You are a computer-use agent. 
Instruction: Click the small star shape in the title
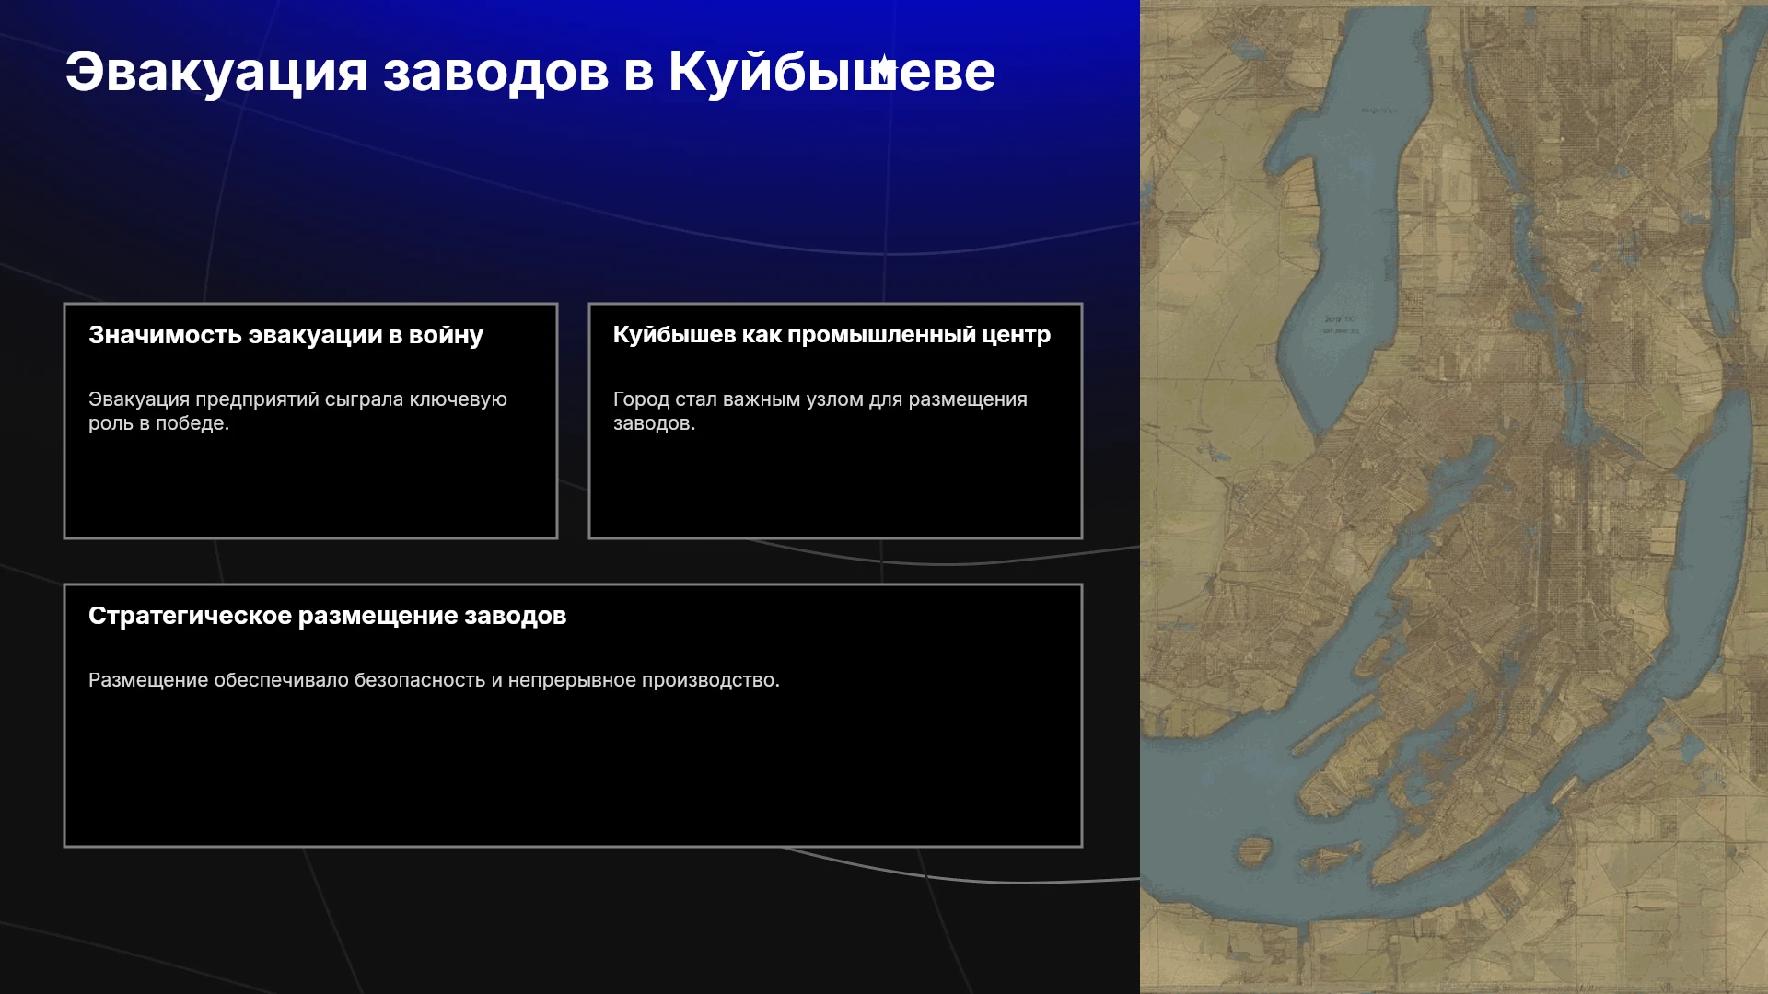point(883,69)
